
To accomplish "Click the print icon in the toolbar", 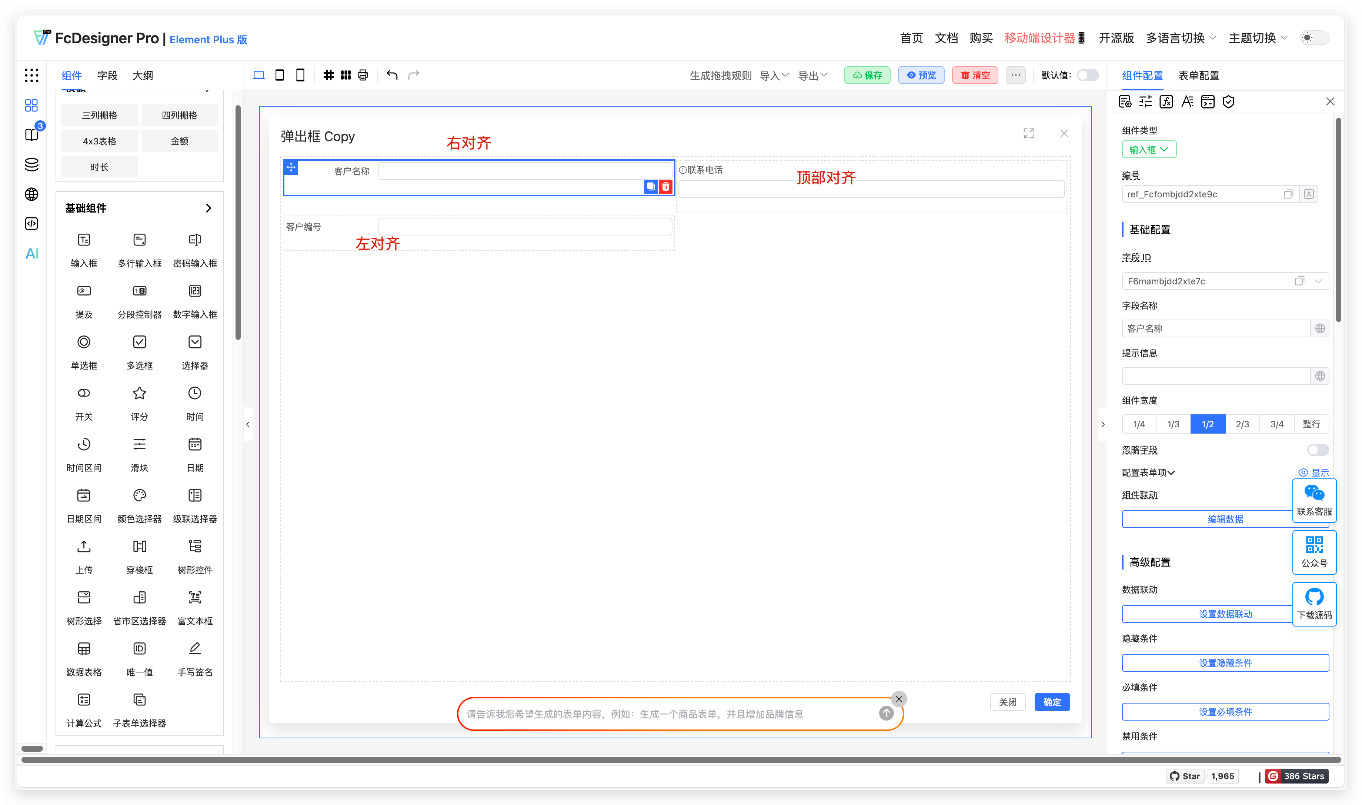I will point(362,75).
